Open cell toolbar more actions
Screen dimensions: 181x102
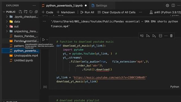pos(166,36)
